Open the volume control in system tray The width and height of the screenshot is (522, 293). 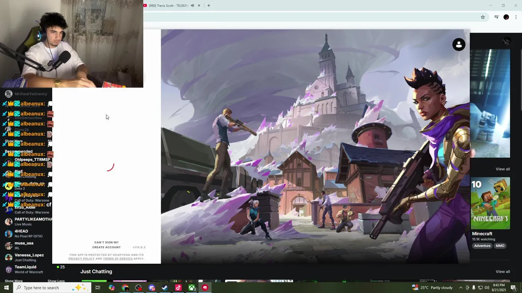click(486, 288)
